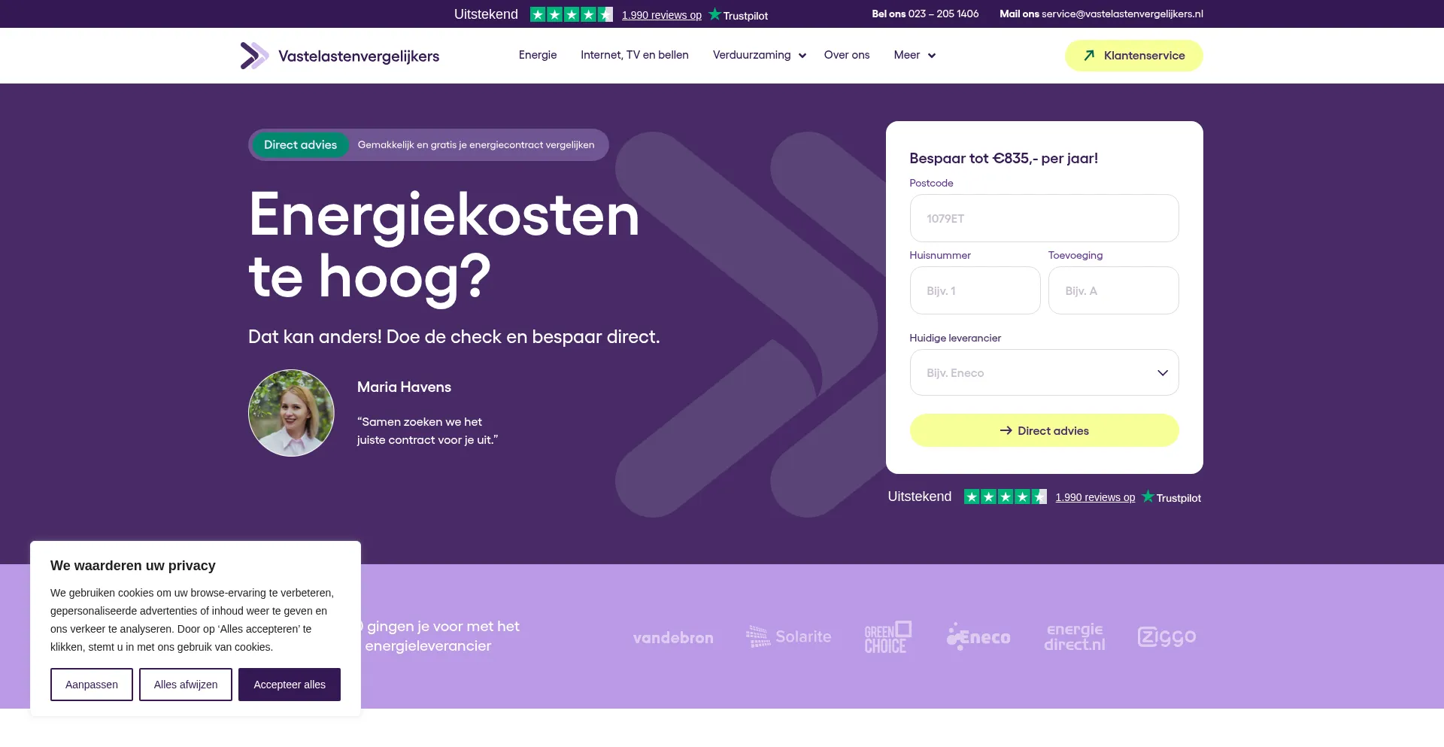This screenshot has width=1444, height=747.
Task: Click the Eneco logo
Action: point(978,636)
